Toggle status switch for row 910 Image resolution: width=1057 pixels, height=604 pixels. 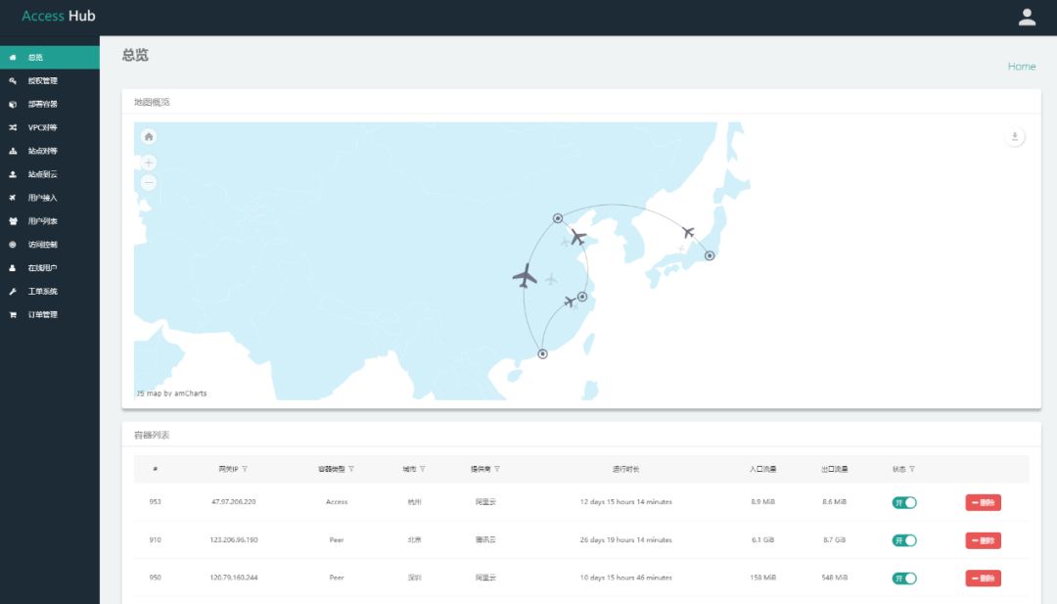[904, 540]
